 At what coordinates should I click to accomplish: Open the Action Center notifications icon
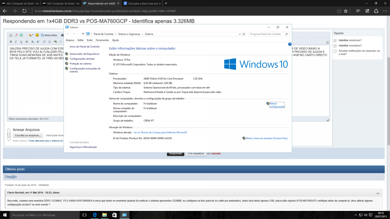[370, 215]
